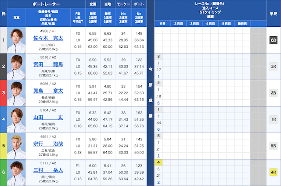Open 三村 岳人 racer profile link
The width and height of the screenshot is (281, 186).
pos(48,170)
